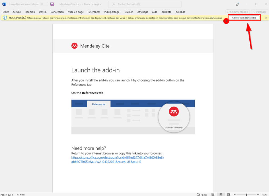Click the Partager button
The width and height of the screenshot is (269, 196).
click(259, 12)
